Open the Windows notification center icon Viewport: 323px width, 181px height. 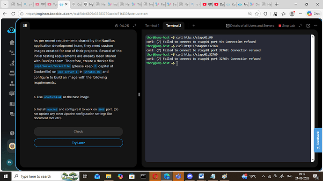(316, 176)
